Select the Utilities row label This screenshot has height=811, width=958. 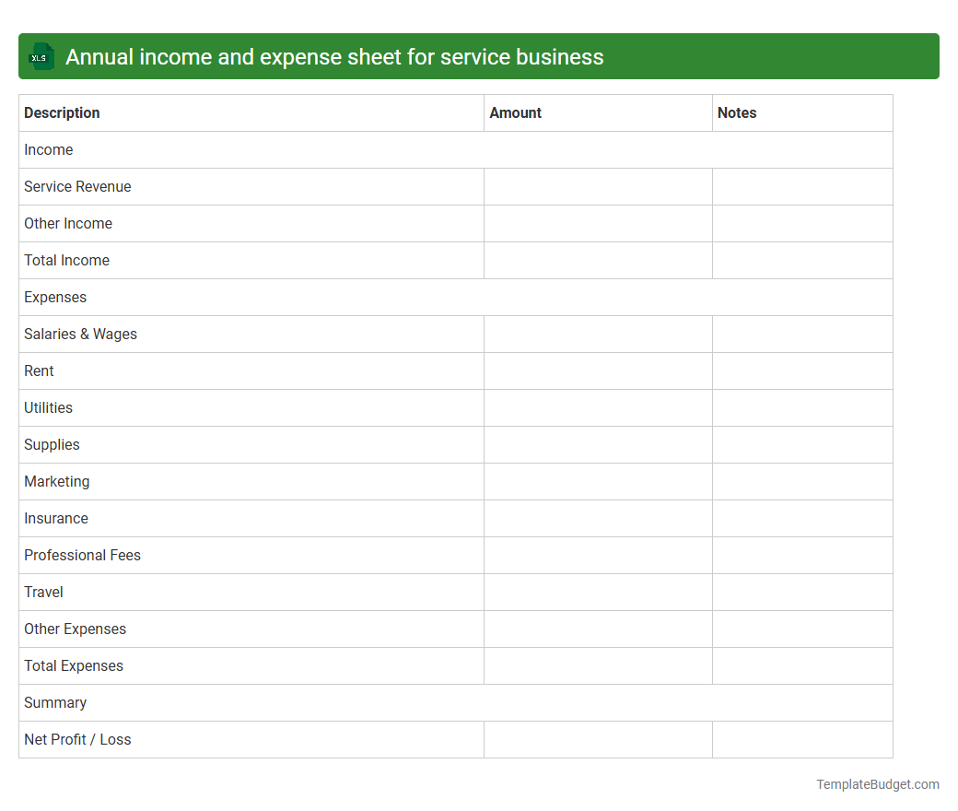pyautogui.click(x=48, y=407)
